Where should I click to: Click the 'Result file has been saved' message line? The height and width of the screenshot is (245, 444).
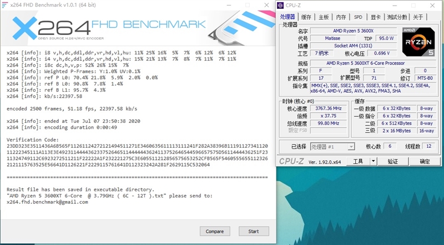[x=80, y=189]
